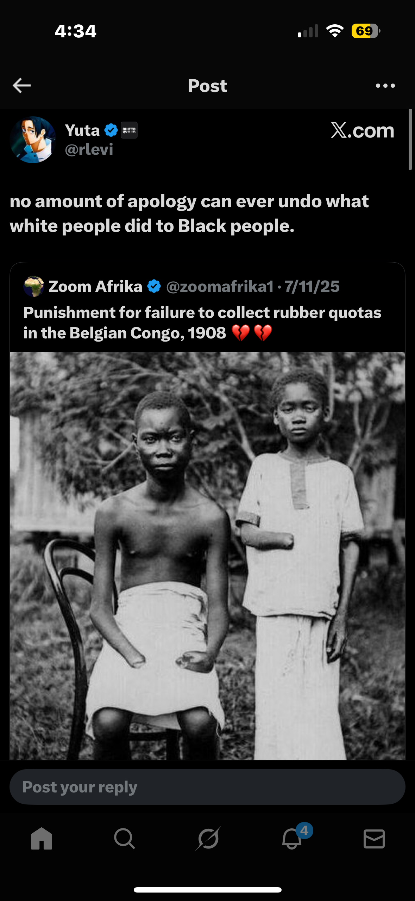The image size is (415, 901).
Task: Tap the Post your reply field
Action: (x=207, y=787)
